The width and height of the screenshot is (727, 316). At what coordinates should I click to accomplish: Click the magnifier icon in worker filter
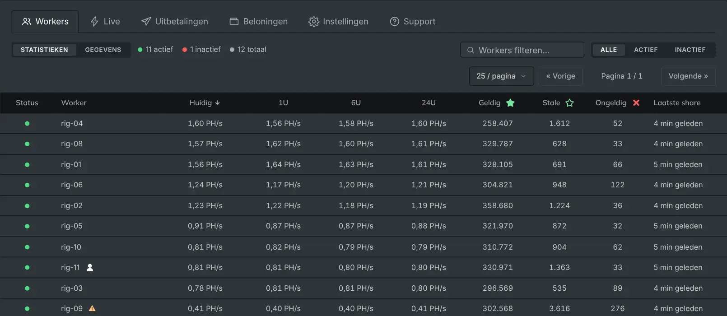click(x=471, y=50)
